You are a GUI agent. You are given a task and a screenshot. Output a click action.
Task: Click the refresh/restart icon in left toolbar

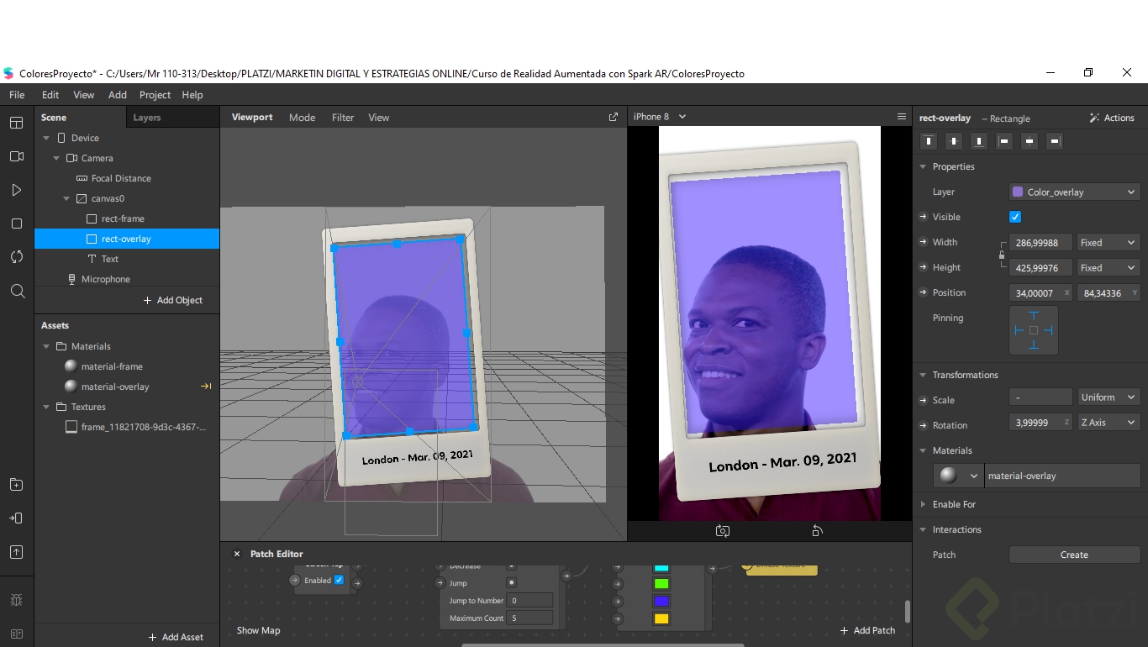[x=17, y=257]
